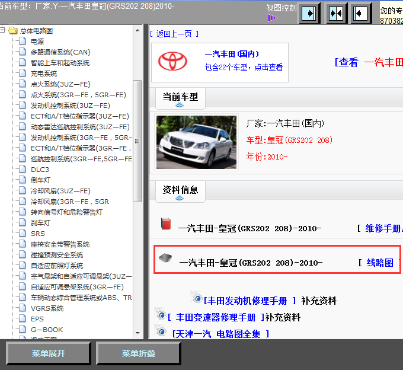Click the view control right-arrow panel icon
The height and width of the screenshot is (370, 403).
point(309,13)
